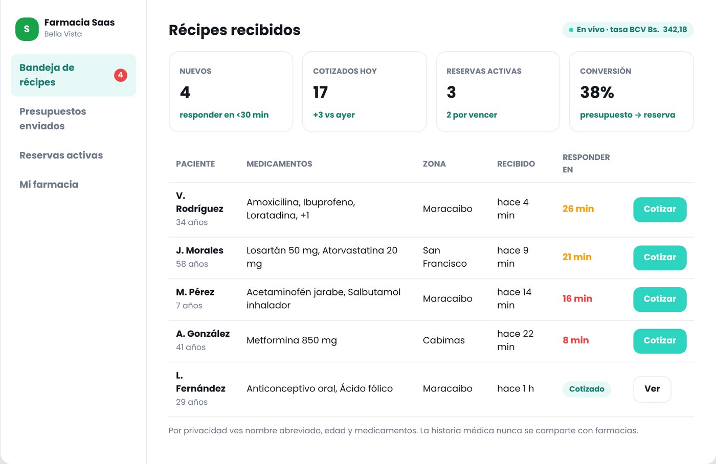This screenshot has width=716, height=464.
Task: Click patient name A. González
Action: pyautogui.click(x=203, y=334)
